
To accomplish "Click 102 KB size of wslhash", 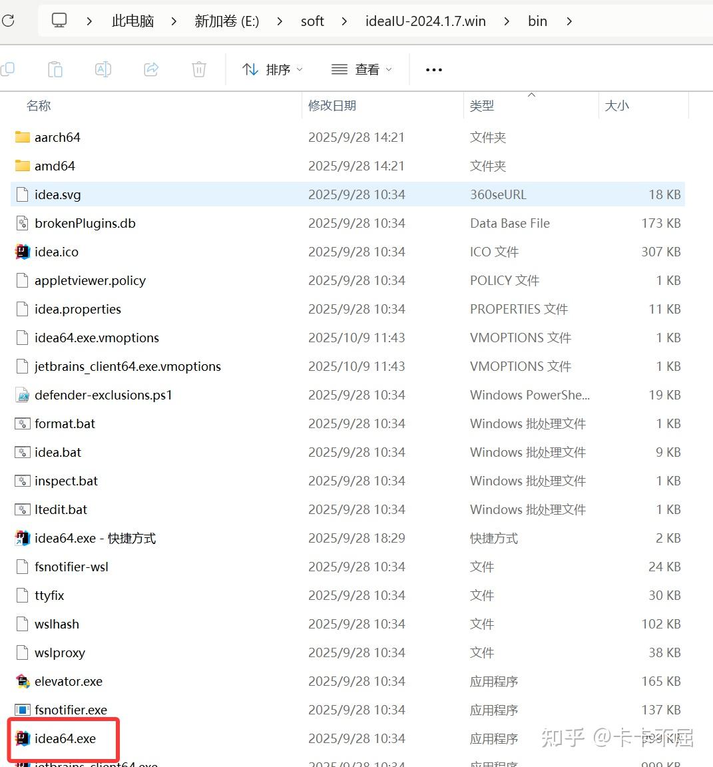I will (x=661, y=624).
